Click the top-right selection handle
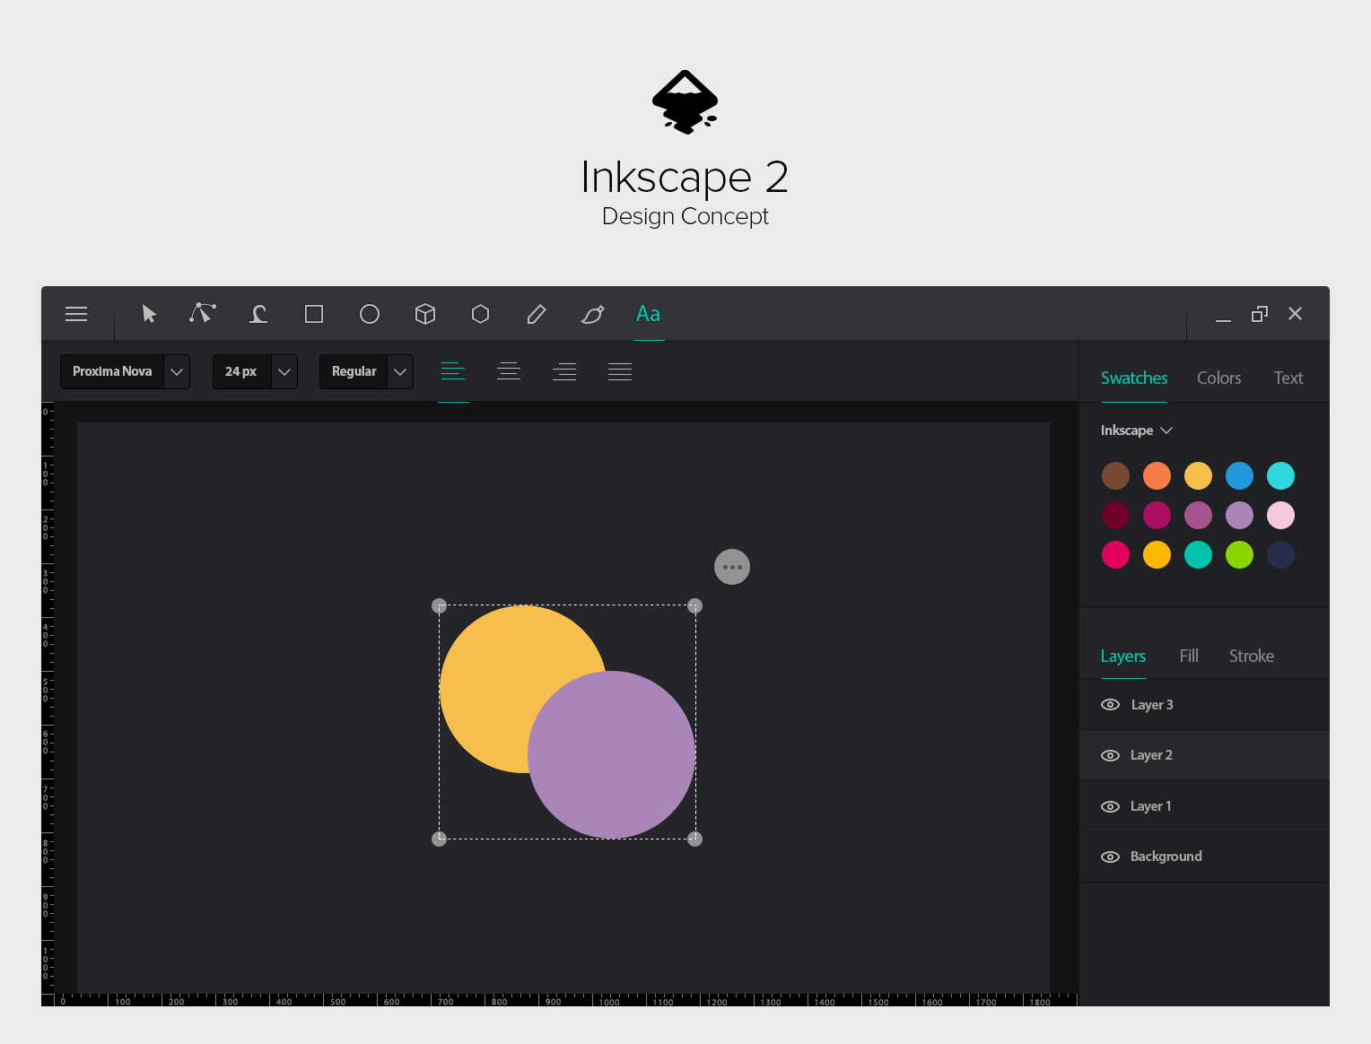This screenshot has width=1371, height=1044. click(694, 605)
